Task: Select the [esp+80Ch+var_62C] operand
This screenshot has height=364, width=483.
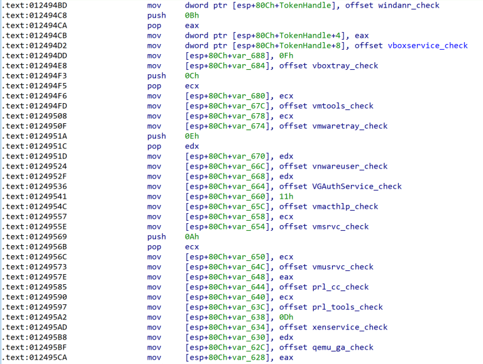Action: click(x=227, y=348)
